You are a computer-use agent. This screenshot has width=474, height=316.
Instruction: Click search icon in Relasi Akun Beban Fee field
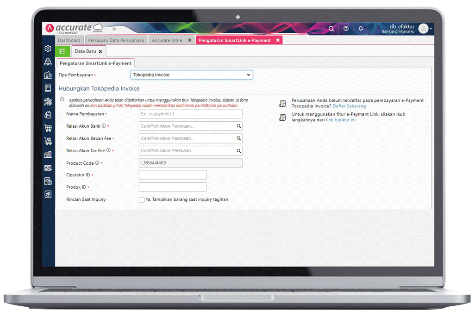(238, 138)
